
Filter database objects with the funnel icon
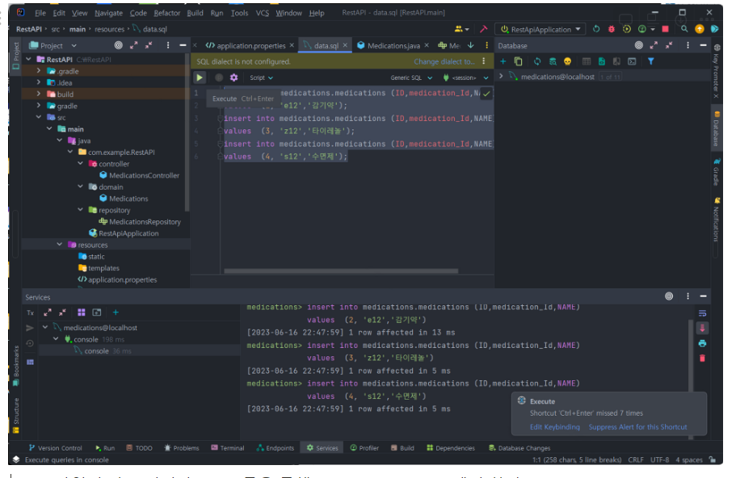pyautogui.click(x=650, y=61)
